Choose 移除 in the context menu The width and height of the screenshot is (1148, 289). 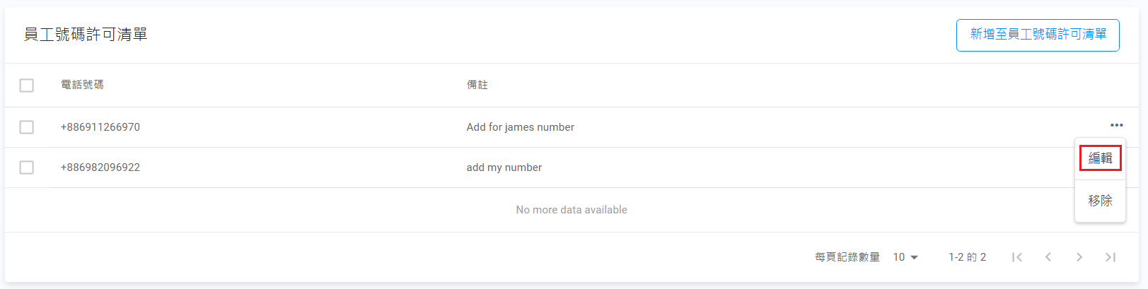(1100, 201)
